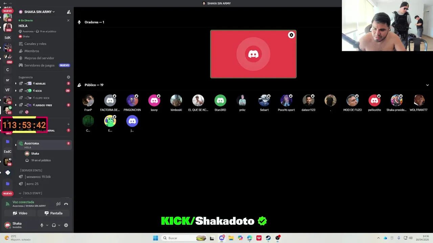433x243 pixels.
Task: Dismiss the En Directo HOLA stage card
Action: click(68, 20)
